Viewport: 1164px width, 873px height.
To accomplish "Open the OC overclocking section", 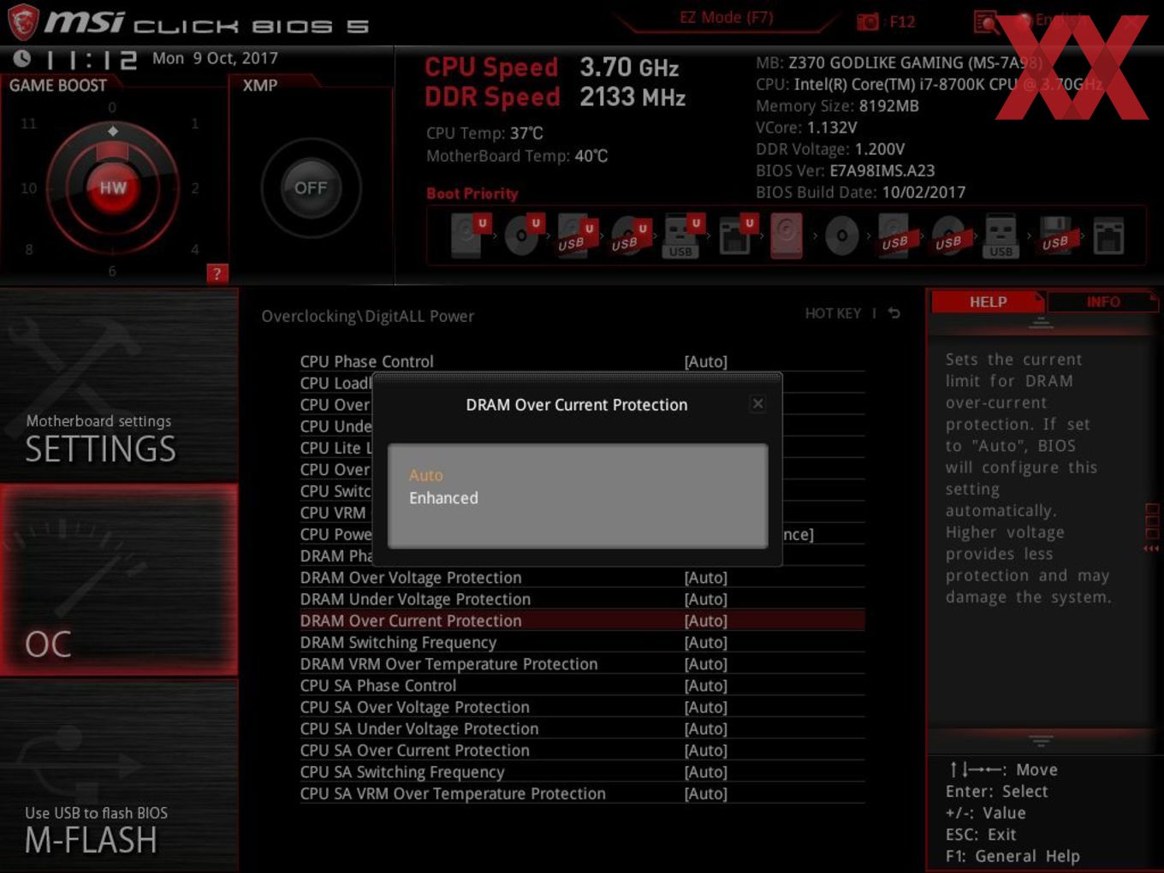I will 119,579.
